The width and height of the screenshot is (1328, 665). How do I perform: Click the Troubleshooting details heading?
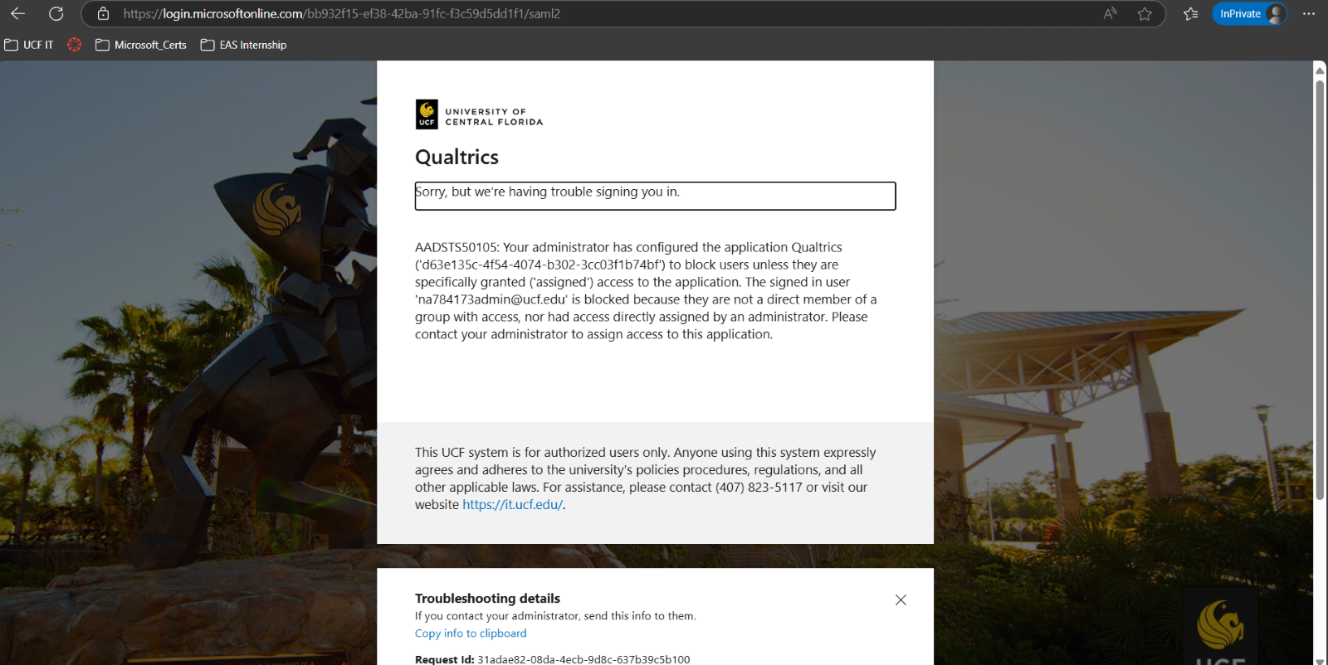click(487, 598)
